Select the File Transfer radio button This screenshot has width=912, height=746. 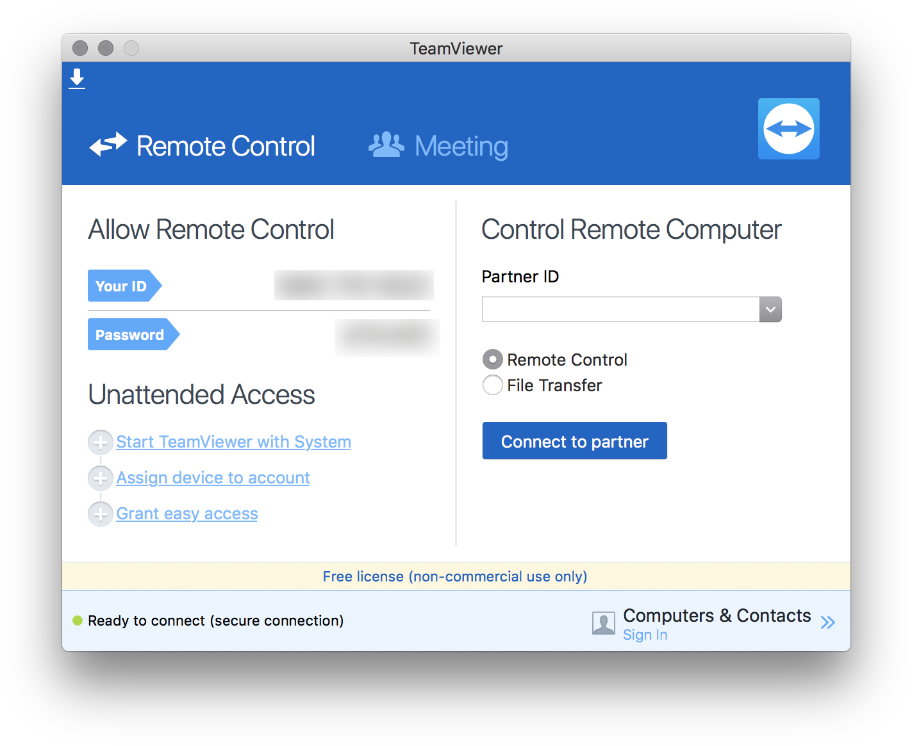[x=492, y=385]
